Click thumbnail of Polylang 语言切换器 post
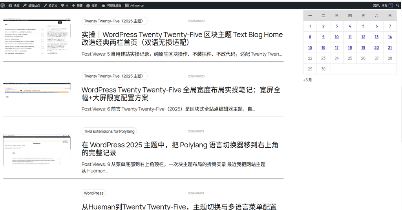 pos(37,150)
